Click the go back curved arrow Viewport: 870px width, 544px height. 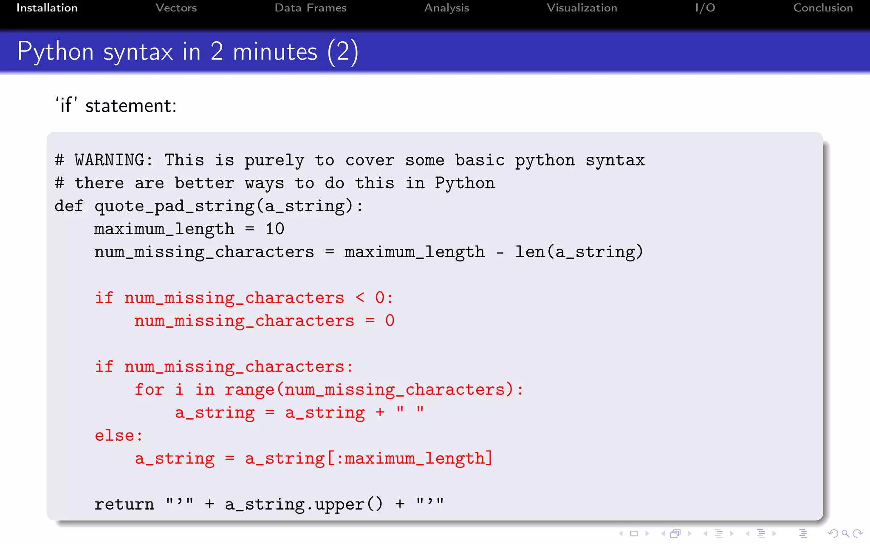pos(833,533)
